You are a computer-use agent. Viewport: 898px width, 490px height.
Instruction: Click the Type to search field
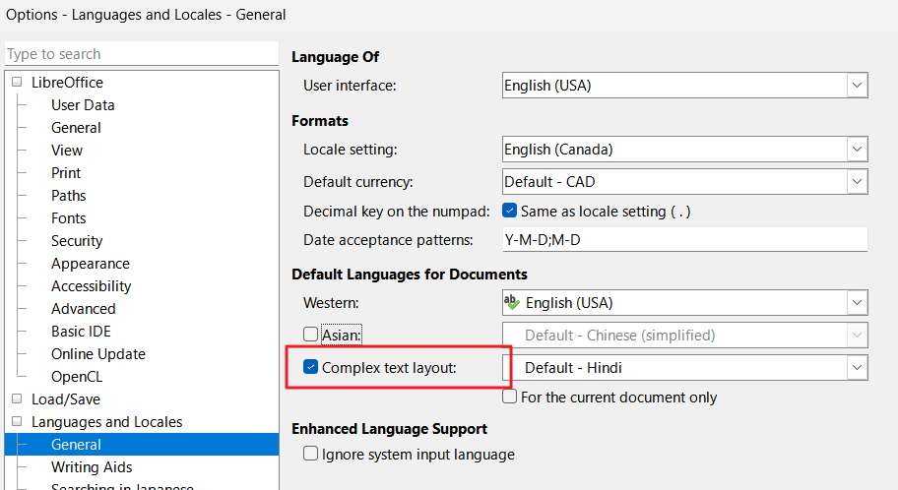142,54
